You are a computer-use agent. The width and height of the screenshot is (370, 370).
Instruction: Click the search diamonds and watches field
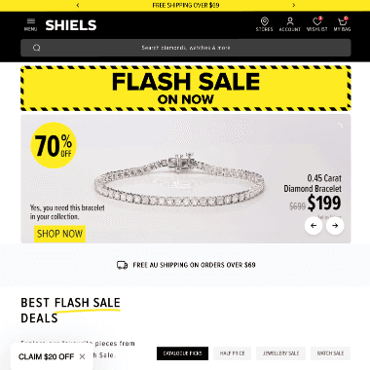186,48
